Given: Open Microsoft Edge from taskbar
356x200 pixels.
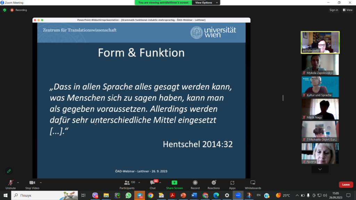Looking at the screenshot, I should click(x=216, y=195).
